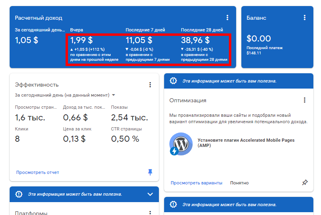Click the CTR страницы 0,50 % metric
This screenshot has width=321, height=215.
tap(125, 139)
